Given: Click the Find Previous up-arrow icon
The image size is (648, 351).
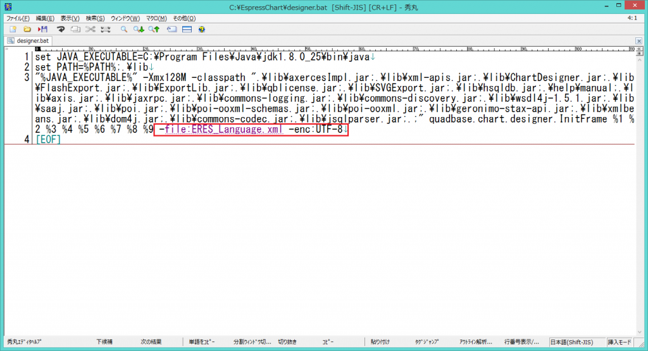Looking at the screenshot, I should [154, 29].
